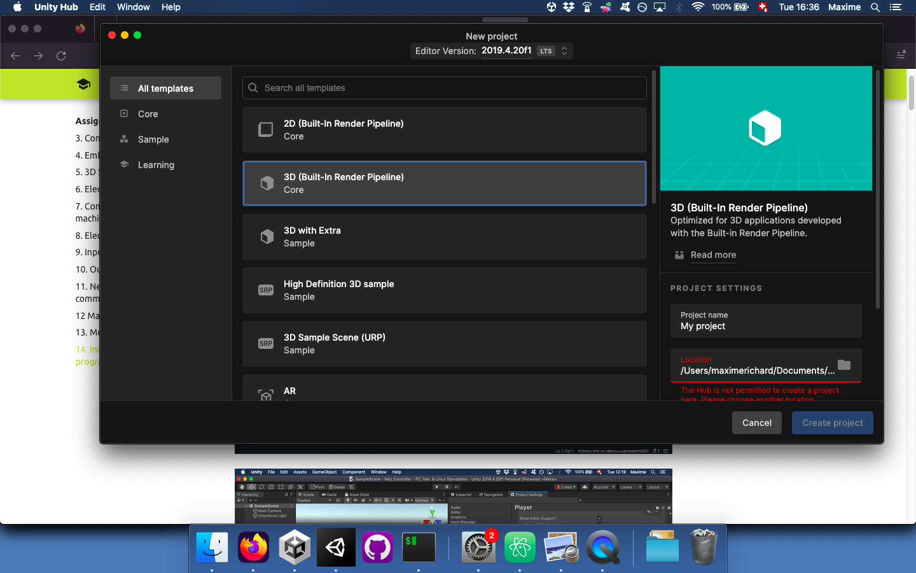Open the Unity Hub menu
The image size is (916, 573).
coord(56,7)
